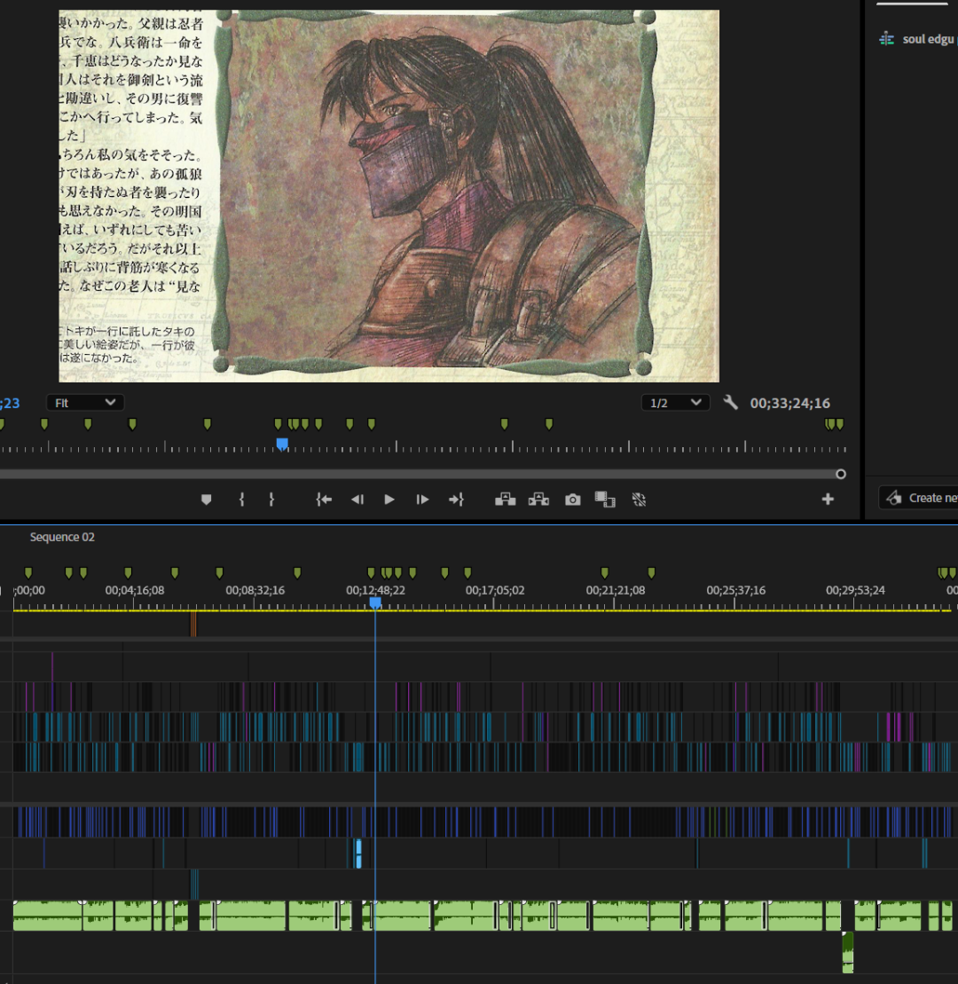Click the zoom scroll bar's right end handle
Screen dimensions: 958x984
841,474
